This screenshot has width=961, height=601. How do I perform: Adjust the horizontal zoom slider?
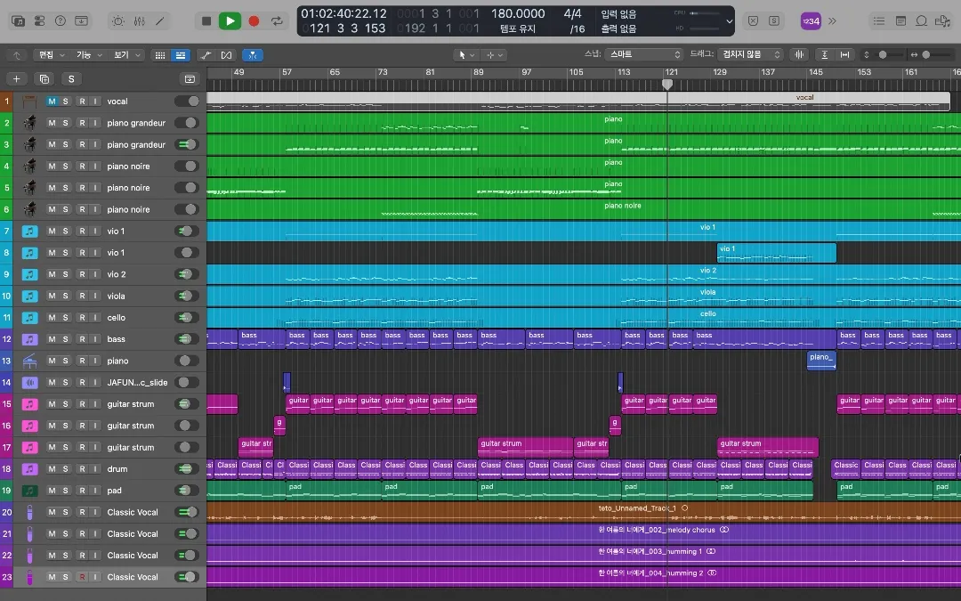(x=926, y=54)
